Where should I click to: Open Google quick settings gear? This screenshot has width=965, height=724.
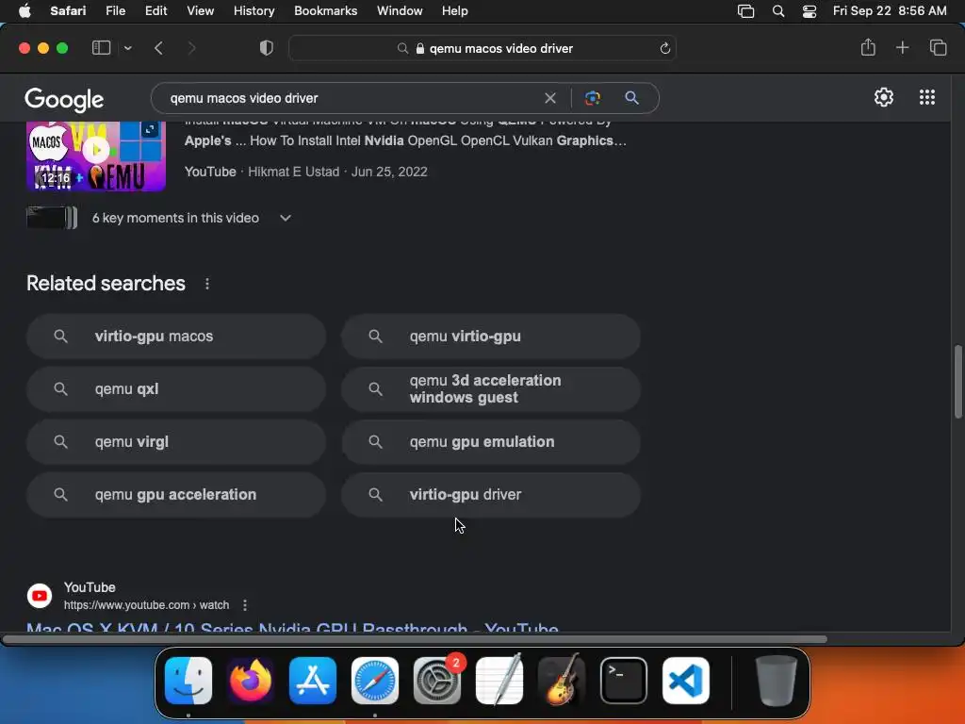click(x=884, y=97)
